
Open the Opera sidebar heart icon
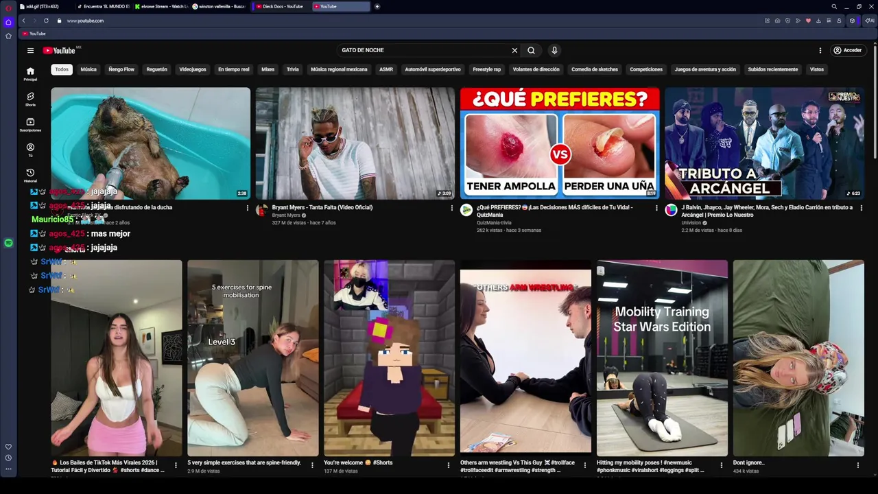point(8,447)
